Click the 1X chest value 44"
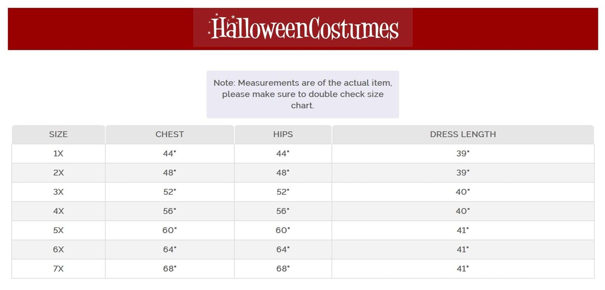605x290 pixels. click(x=169, y=154)
